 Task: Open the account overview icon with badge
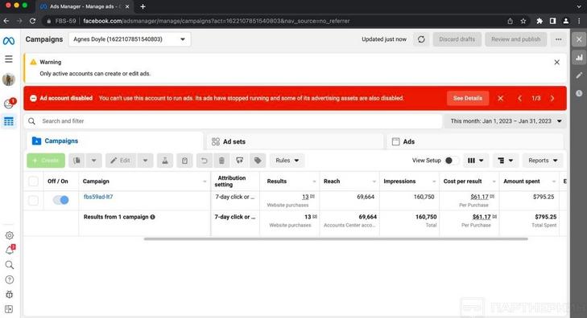(9, 104)
